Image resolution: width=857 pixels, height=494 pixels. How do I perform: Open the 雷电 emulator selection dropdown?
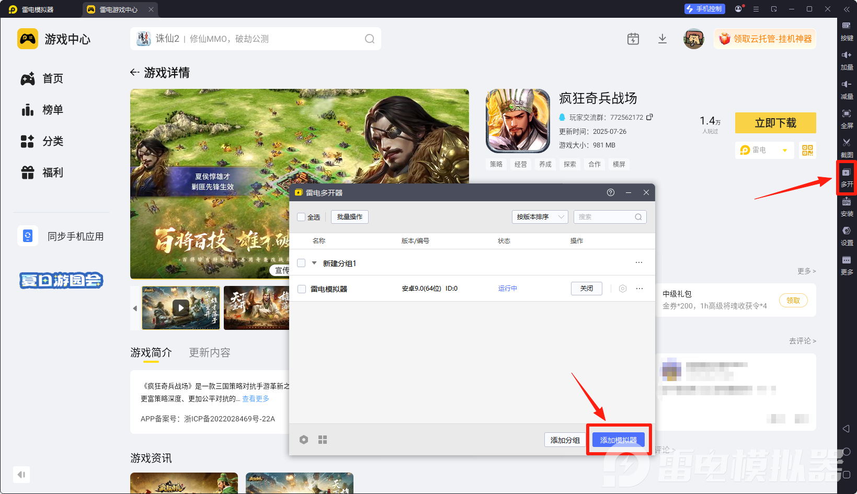click(764, 150)
